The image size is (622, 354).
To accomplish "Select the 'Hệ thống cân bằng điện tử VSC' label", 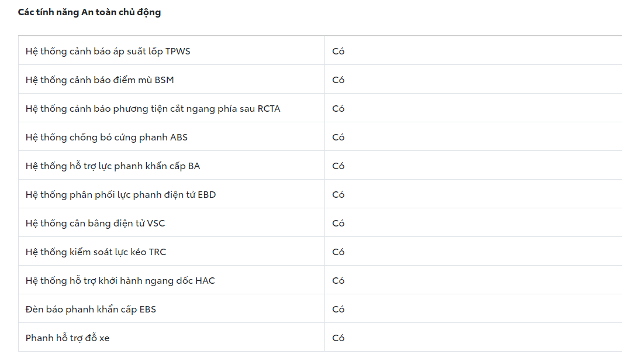I will (99, 223).
